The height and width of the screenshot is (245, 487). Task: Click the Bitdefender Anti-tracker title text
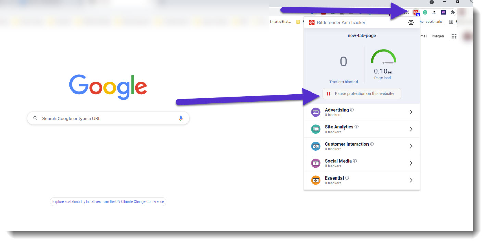point(341,23)
